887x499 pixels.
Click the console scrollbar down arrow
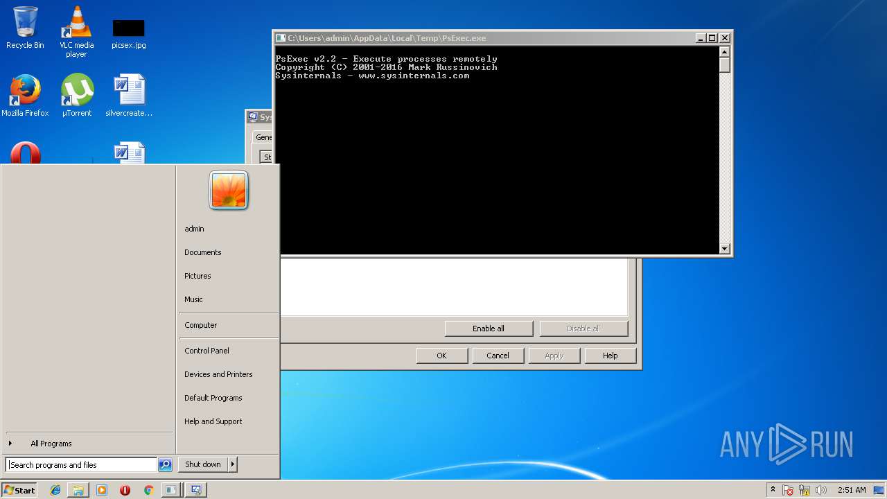pyautogui.click(x=725, y=249)
